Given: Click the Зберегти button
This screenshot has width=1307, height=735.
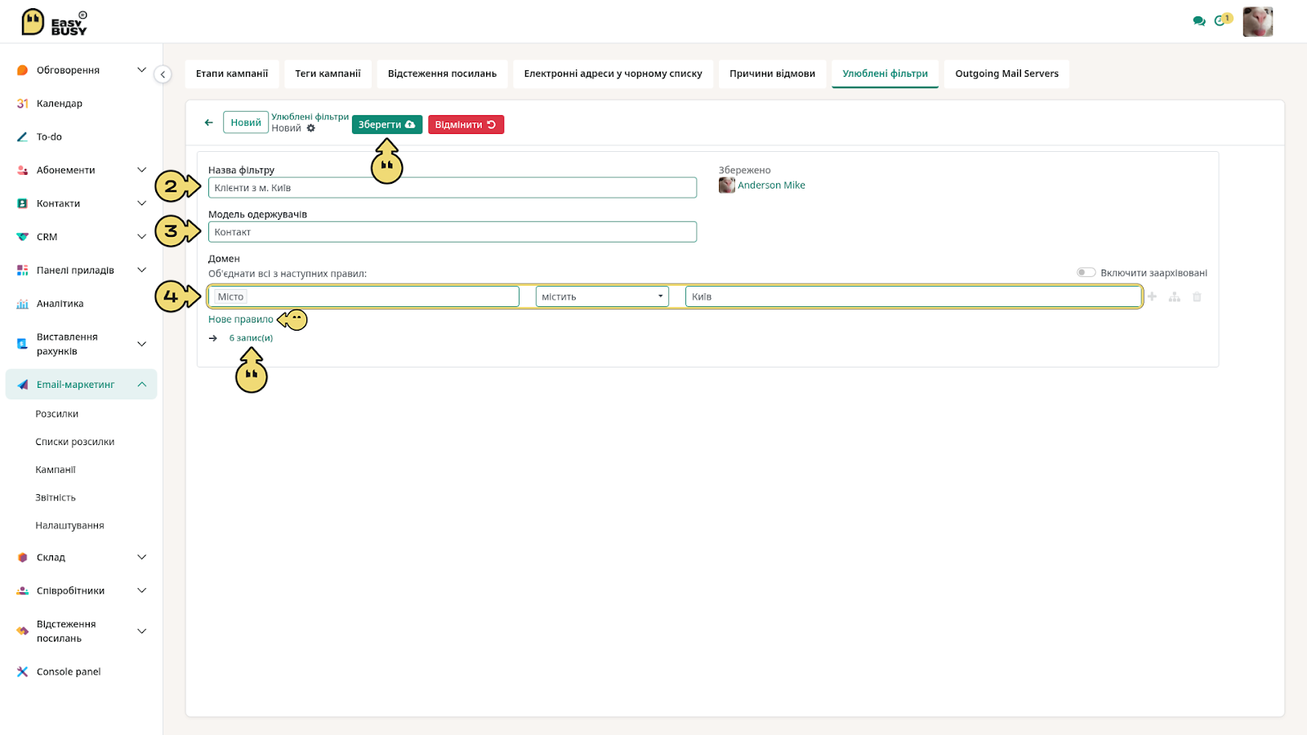Looking at the screenshot, I should pyautogui.click(x=387, y=125).
